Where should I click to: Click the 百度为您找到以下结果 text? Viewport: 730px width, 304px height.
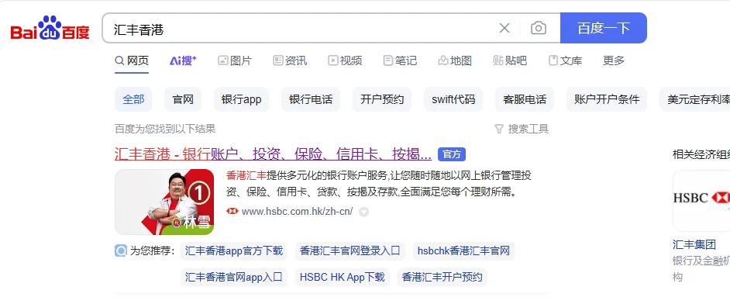tap(165, 129)
